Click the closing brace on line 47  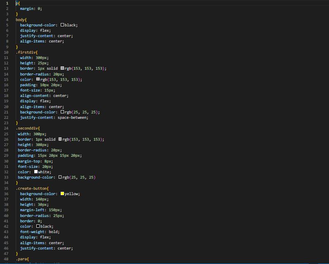pos(17,254)
